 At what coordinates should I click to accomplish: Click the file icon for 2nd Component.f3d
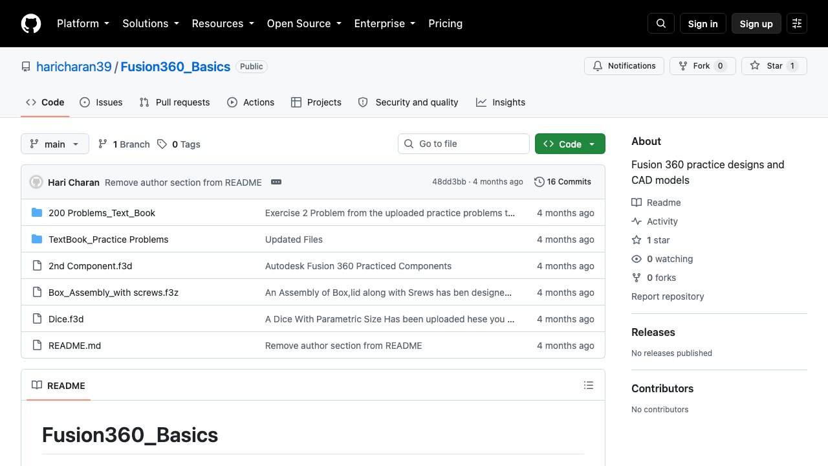pyautogui.click(x=37, y=266)
